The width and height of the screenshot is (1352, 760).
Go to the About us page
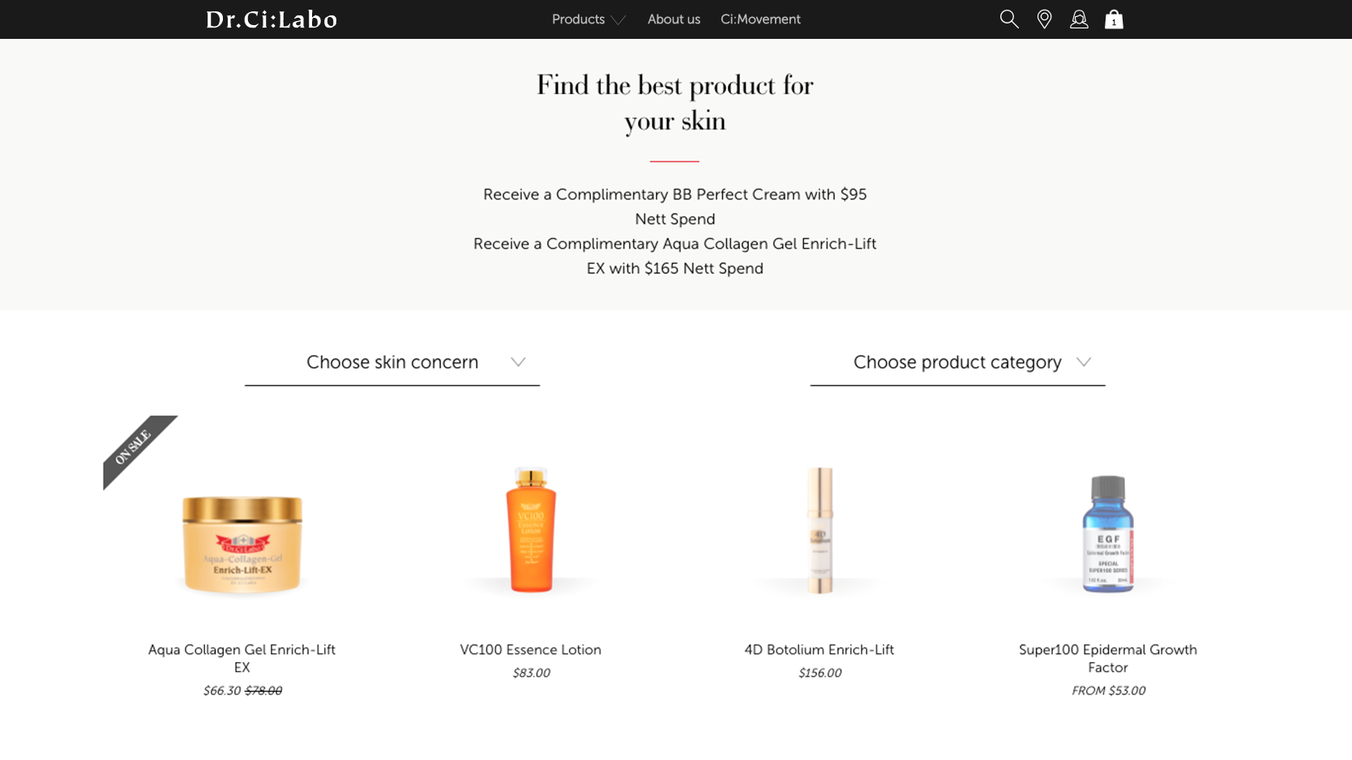pos(674,19)
